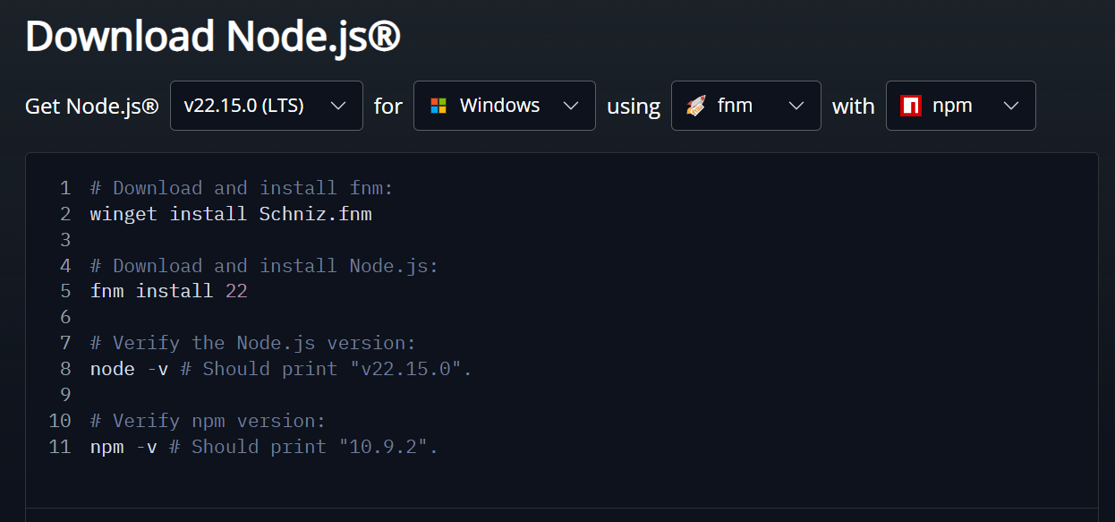The image size is (1115, 522).
Task: Click the '# Verify the Node.js version:' comment
Action: (253, 343)
